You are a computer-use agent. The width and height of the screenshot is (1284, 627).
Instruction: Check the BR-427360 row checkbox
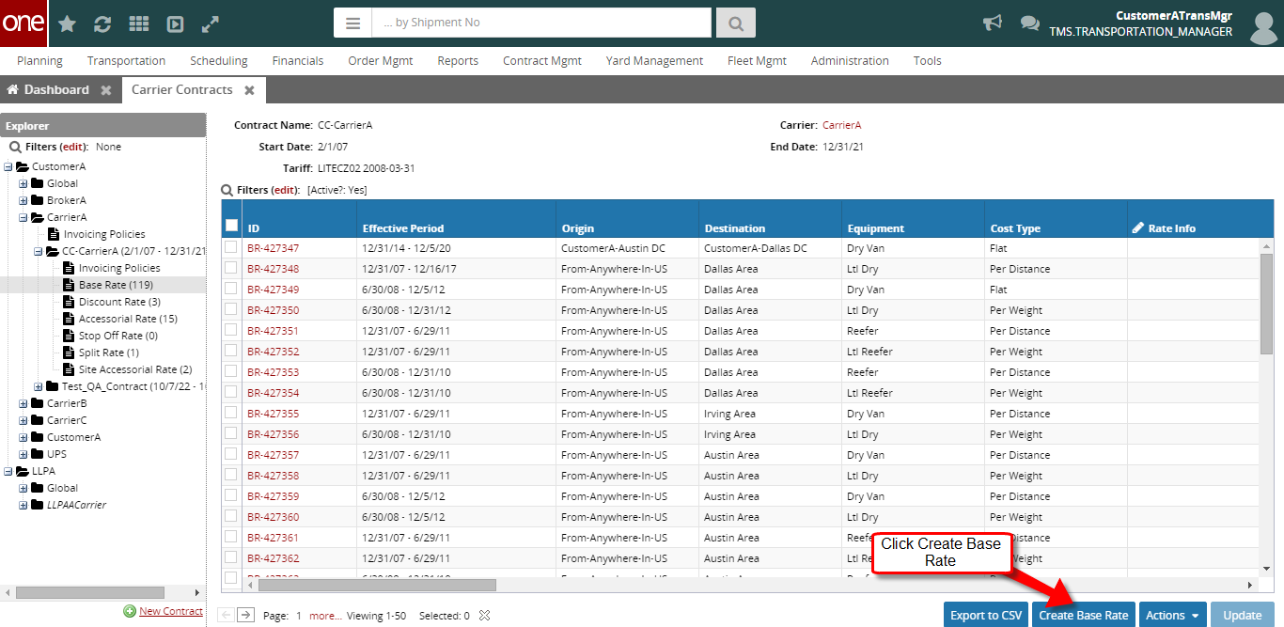(231, 516)
